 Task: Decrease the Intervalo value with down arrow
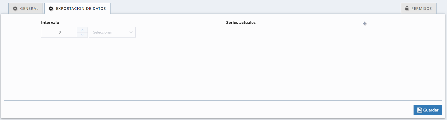[82, 35]
